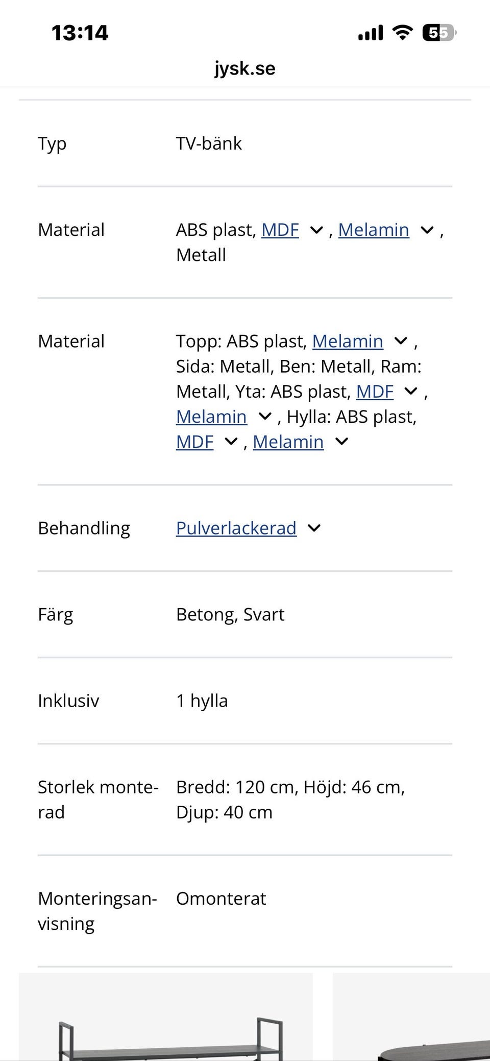
Task: Open Melamin link after Topp: ABS plast
Action: pos(347,341)
